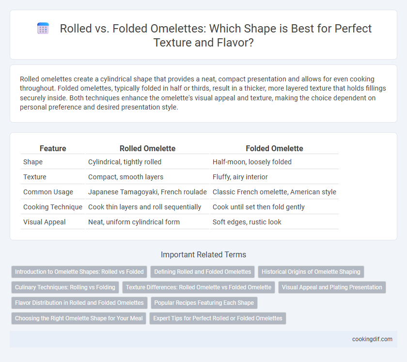Select Flavor Distribution in Rolled and Folded Omelettes

point(79,303)
